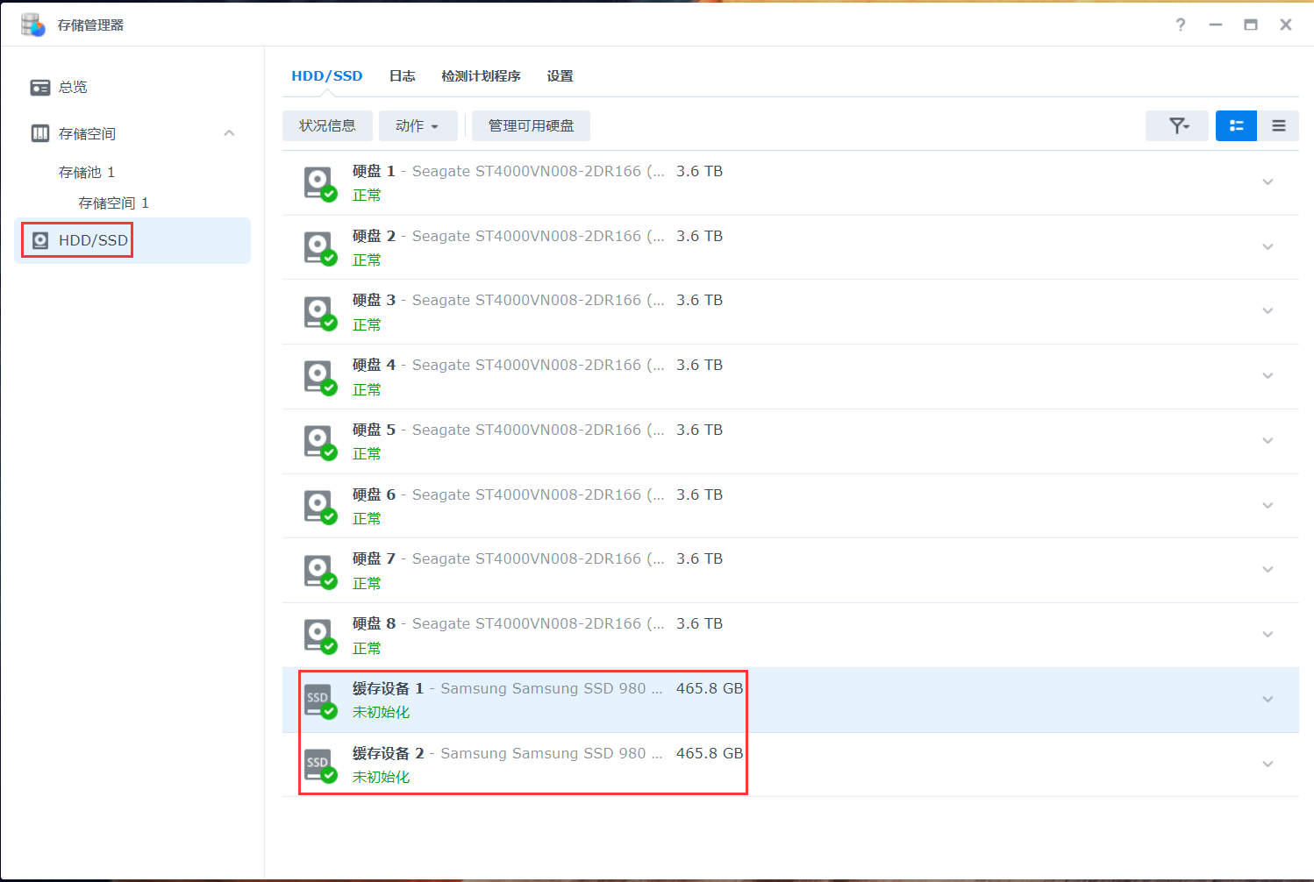Click the 缓存设备 2 SSD icon
1314x882 pixels.
click(x=319, y=765)
